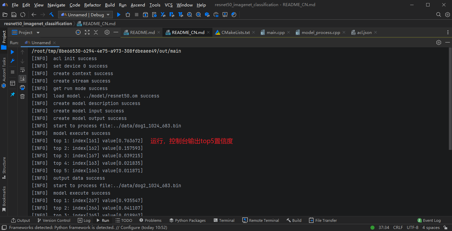
Task: Open the Terminal tool window
Action: pos(224,220)
